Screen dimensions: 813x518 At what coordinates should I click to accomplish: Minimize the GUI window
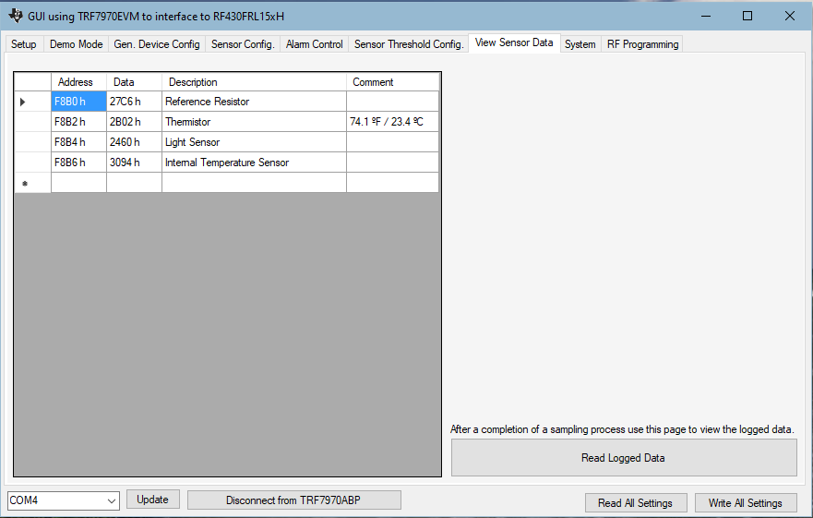point(706,16)
